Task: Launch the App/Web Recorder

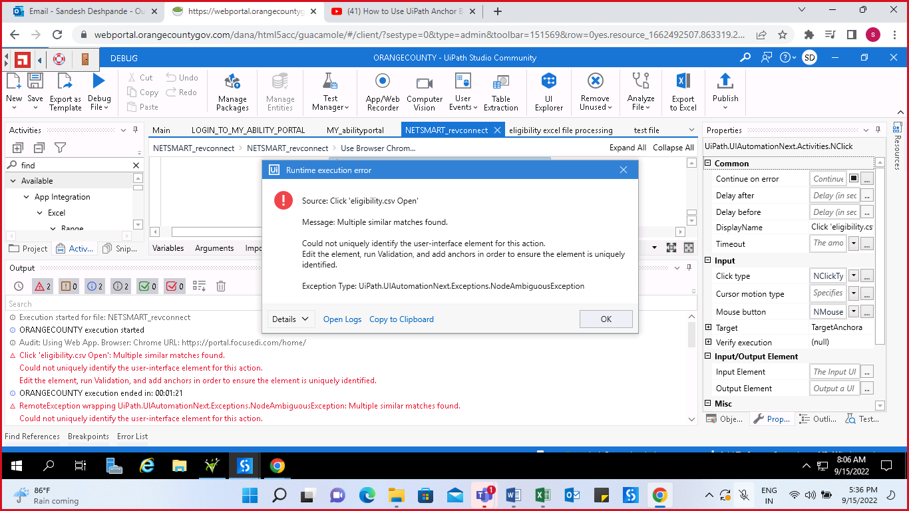Action: tap(383, 92)
